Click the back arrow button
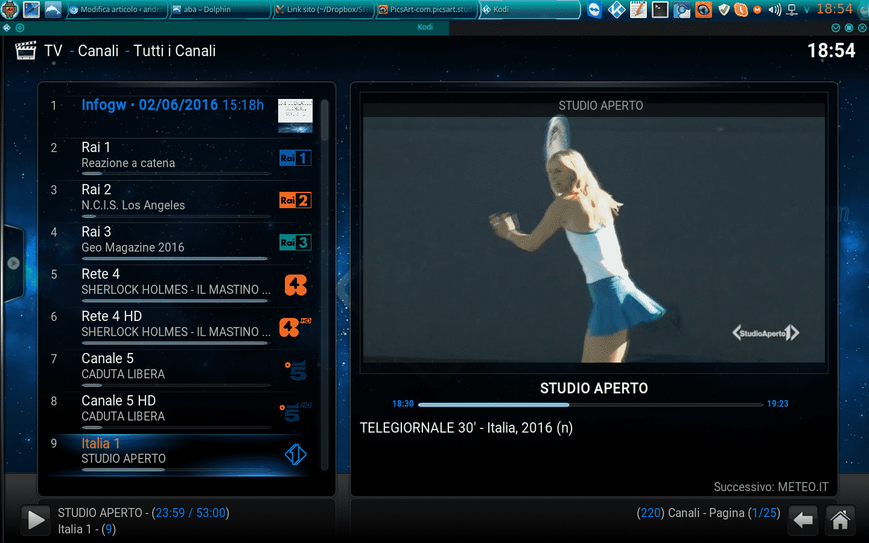 coord(803,520)
